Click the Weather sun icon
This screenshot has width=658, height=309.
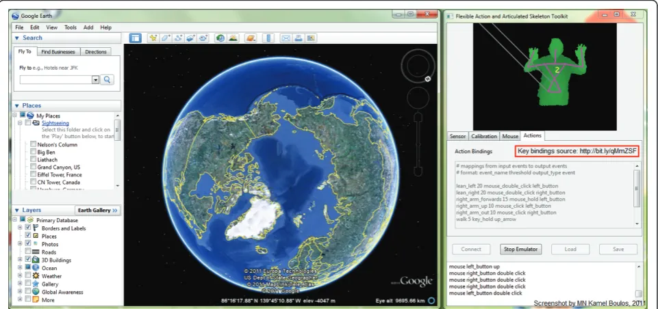pyautogui.click(x=36, y=276)
